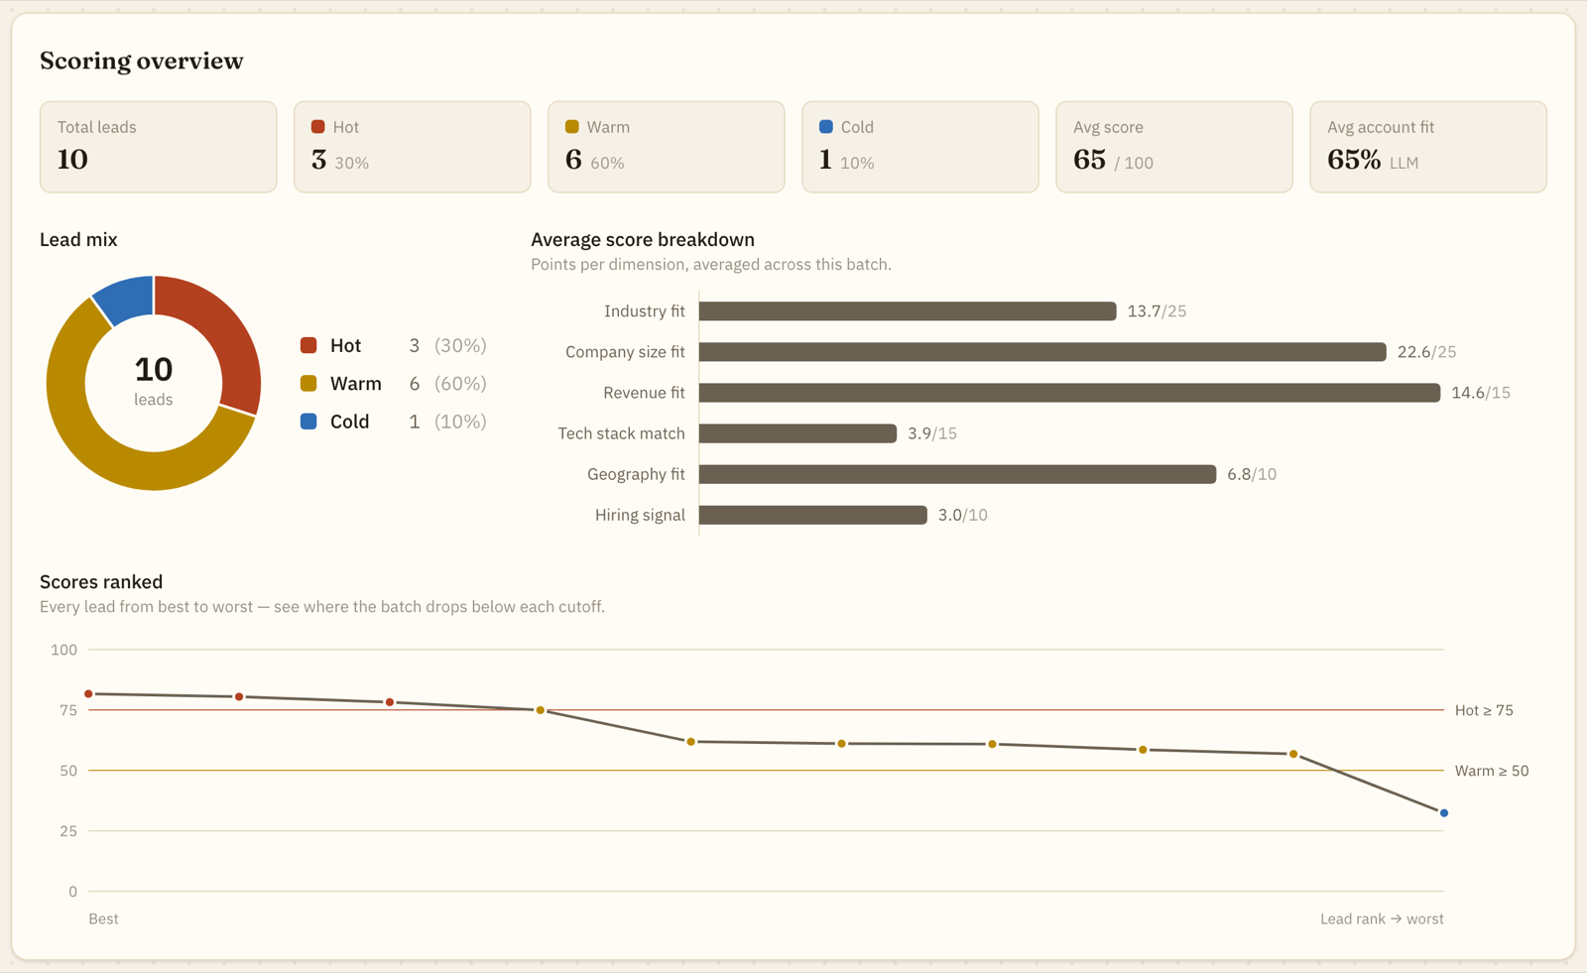Click the 'Hot ≥ 75' threshold label
The width and height of the screenshot is (1587, 973).
(1484, 710)
